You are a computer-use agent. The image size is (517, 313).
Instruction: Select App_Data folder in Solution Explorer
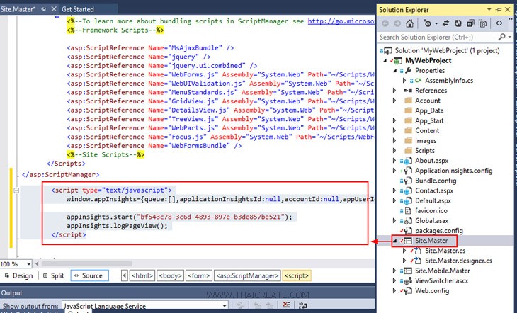[x=429, y=110]
